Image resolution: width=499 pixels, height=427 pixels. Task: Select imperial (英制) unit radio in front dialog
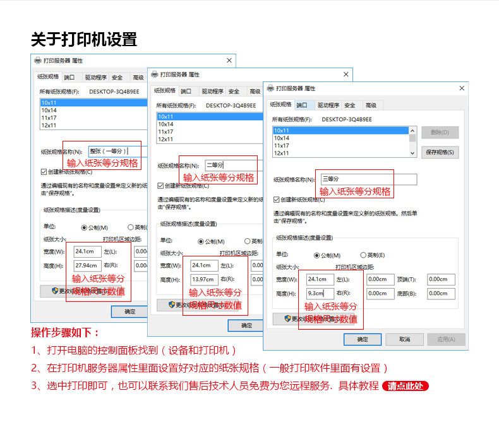363,255
